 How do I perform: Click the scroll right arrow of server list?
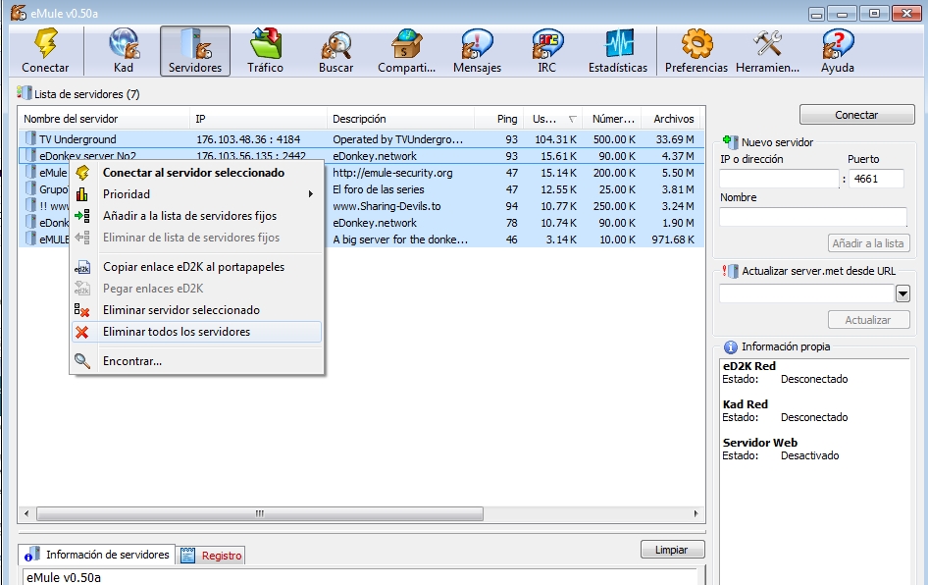click(696, 513)
